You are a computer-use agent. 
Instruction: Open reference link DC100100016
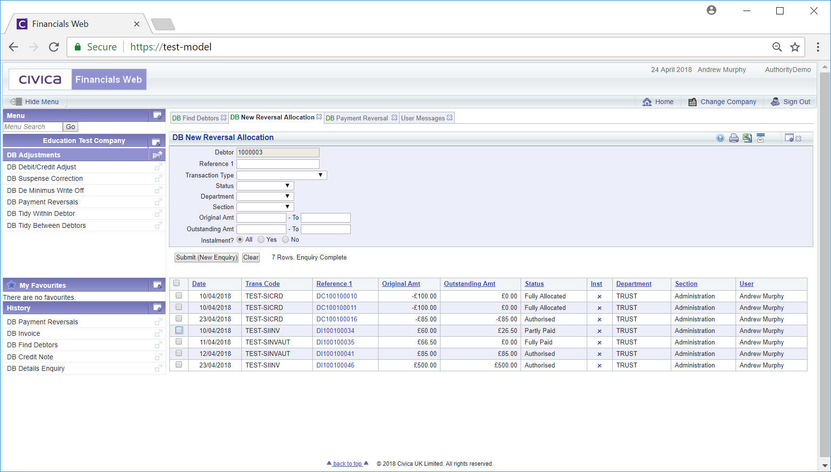point(337,319)
